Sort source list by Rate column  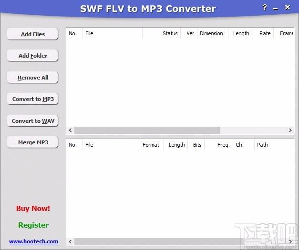[x=263, y=33]
